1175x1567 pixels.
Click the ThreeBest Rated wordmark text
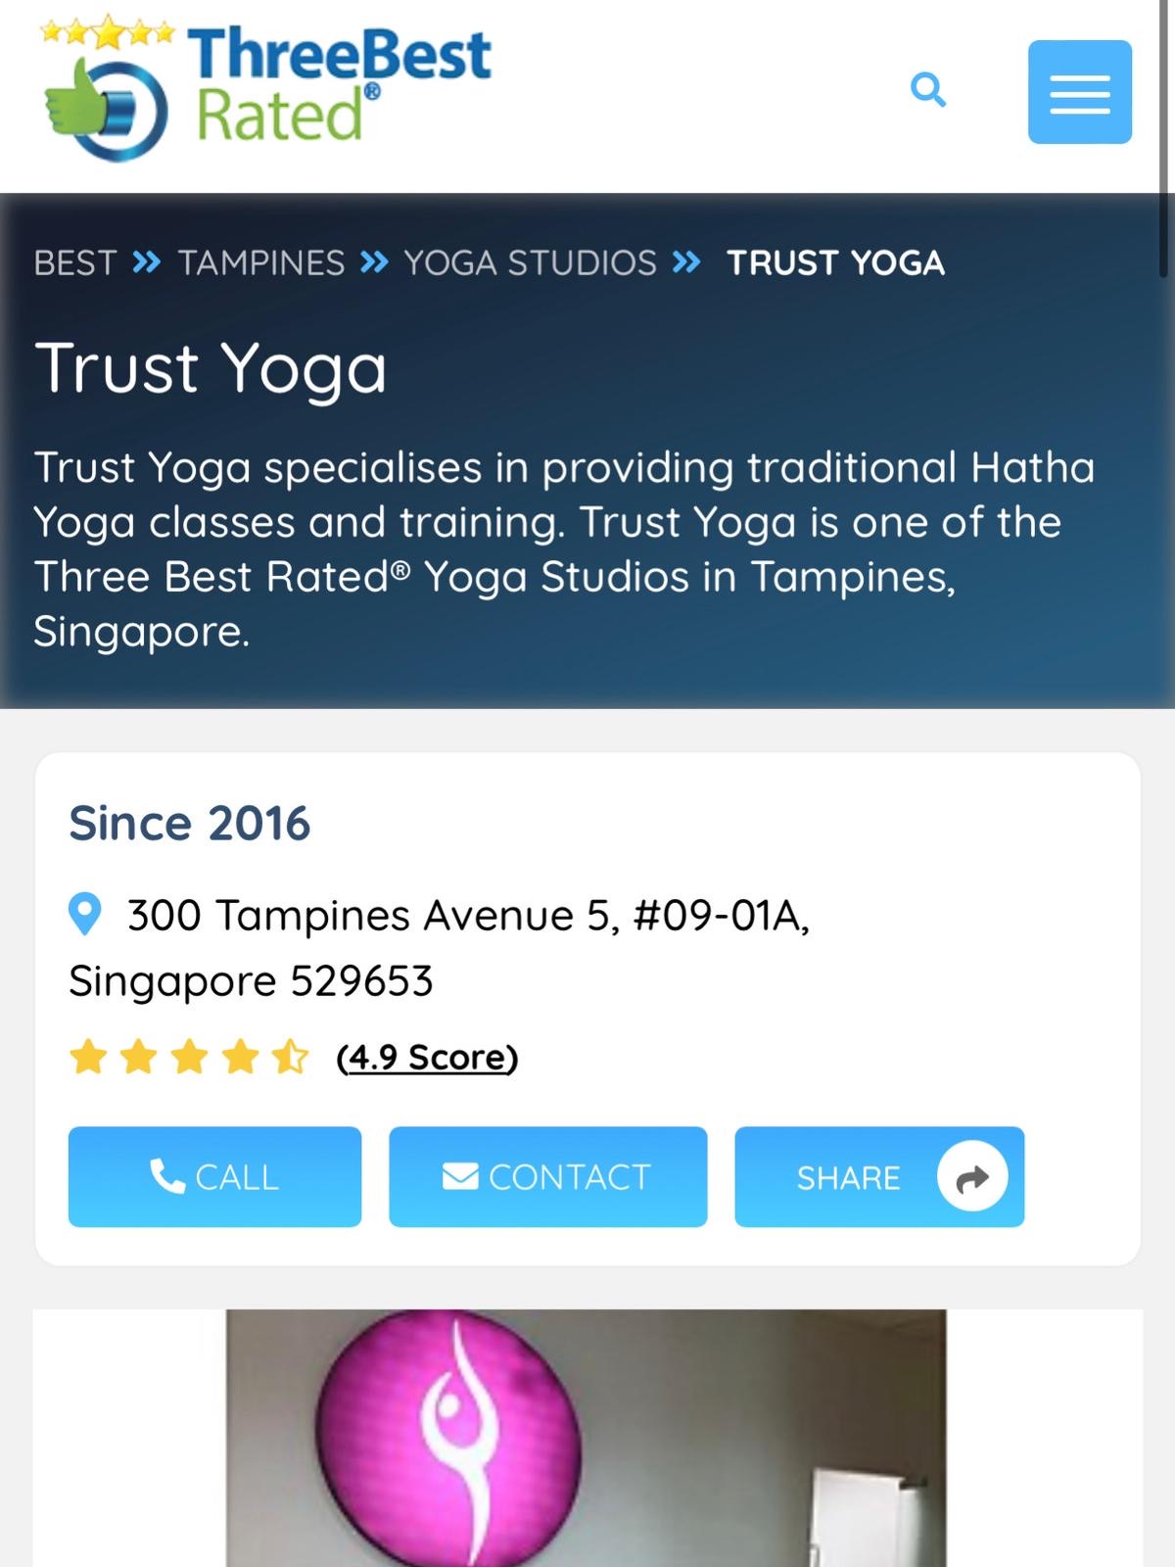tap(339, 84)
